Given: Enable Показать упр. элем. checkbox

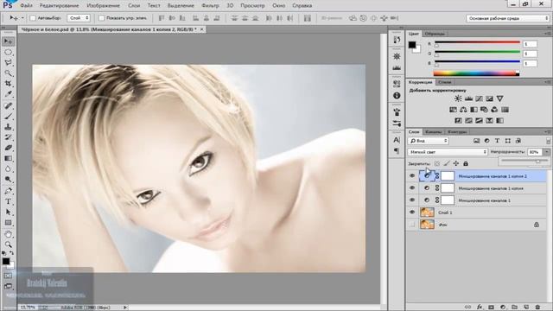Looking at the screenshot, I should coord(102,18).
